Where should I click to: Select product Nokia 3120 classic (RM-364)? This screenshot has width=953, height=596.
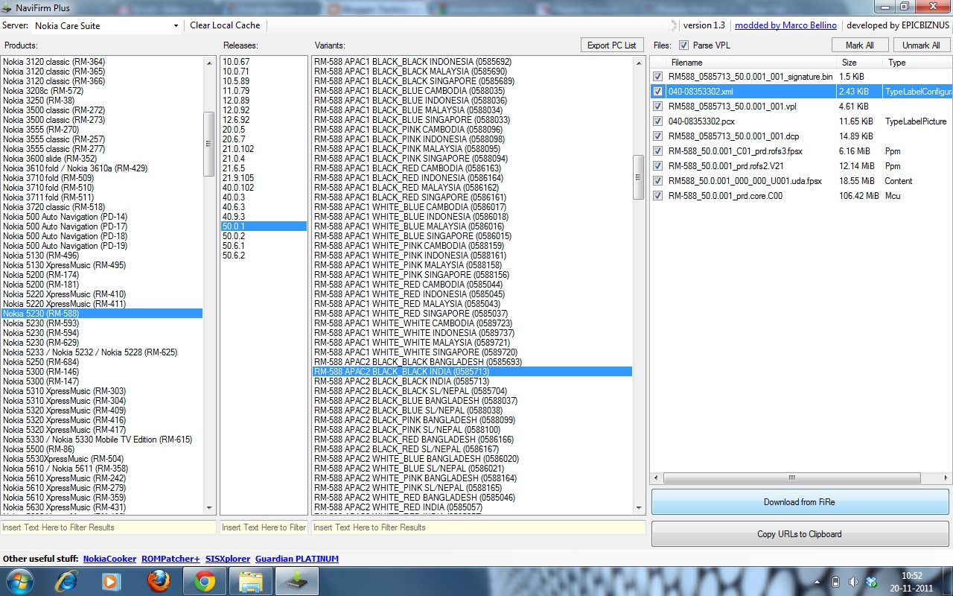tap(102, 62)
